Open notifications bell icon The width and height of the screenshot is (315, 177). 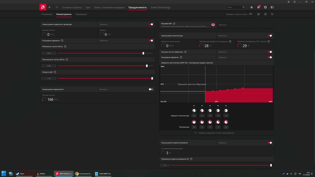259,7
